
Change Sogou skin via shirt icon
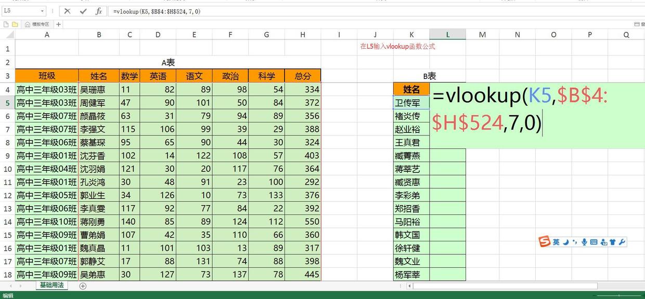coord(612,241)
